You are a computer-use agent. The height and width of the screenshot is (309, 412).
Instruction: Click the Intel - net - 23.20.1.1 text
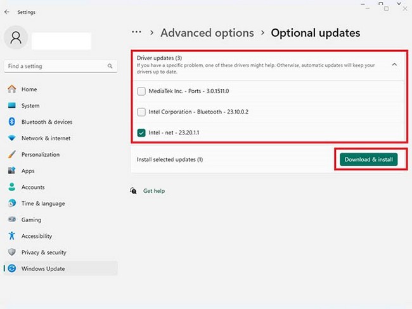(x=174, y=133)
